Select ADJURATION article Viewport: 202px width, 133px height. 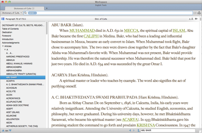pyautogui.click(x=13, y=119)
